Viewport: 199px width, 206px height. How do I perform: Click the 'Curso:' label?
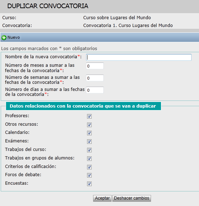click(x=9, y=18)
